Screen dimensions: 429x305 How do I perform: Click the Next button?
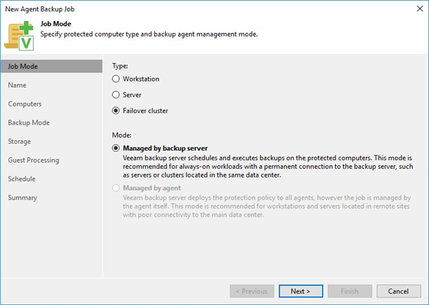tap(300, 291)
